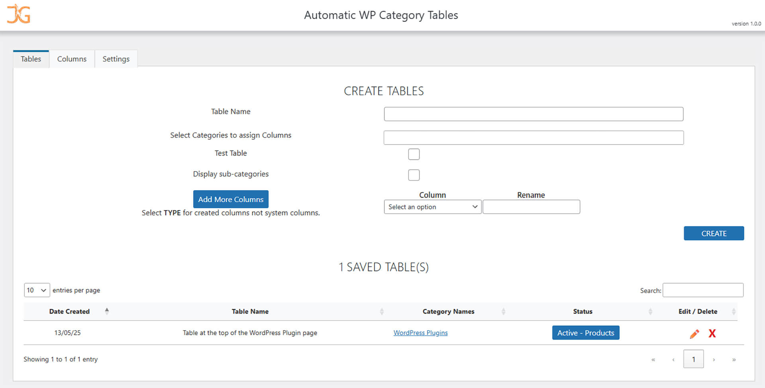
Task: Click the 'Automatic WP Category Tables' title
Action: (381, 15)
